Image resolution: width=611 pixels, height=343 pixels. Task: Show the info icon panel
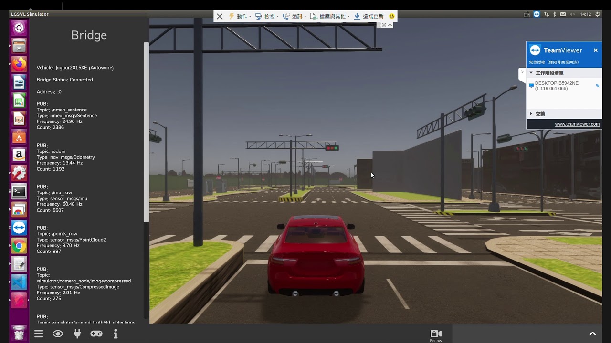point(116,334)
